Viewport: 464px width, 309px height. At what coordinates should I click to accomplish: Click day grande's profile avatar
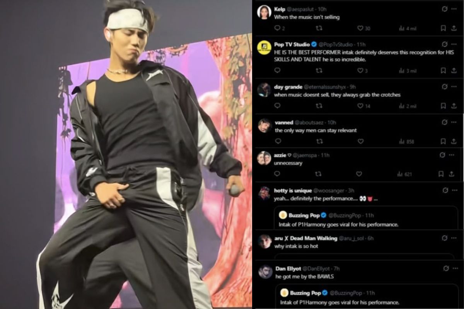[x=264, y=90]
